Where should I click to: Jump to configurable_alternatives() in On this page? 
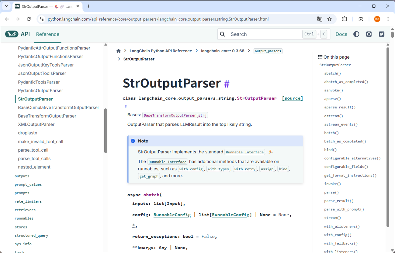click(352, 158)
